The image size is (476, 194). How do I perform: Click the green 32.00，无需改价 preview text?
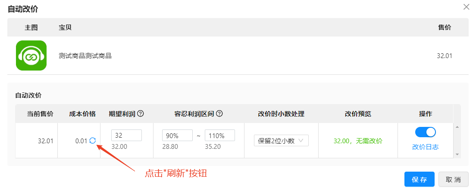(x=358, y=141)
